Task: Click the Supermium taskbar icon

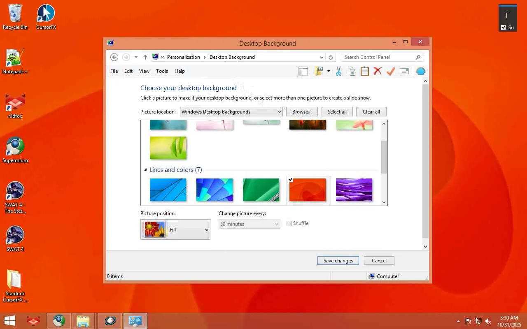Action: (58, 321)
